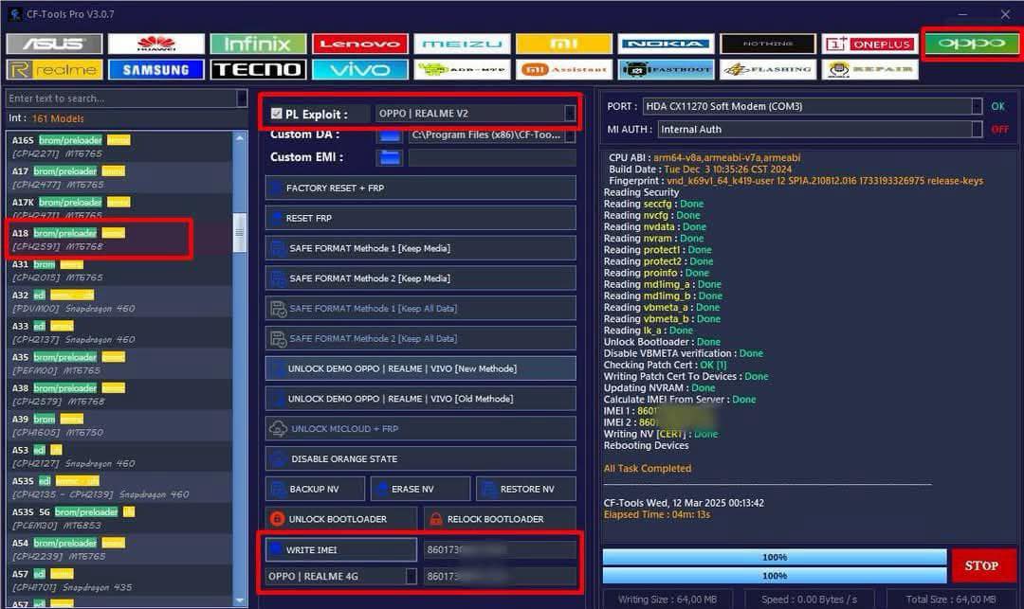Click the IMEI field beside WRITE IMEI
Screen dimensions: 1024x609
(x=500, y=549)
